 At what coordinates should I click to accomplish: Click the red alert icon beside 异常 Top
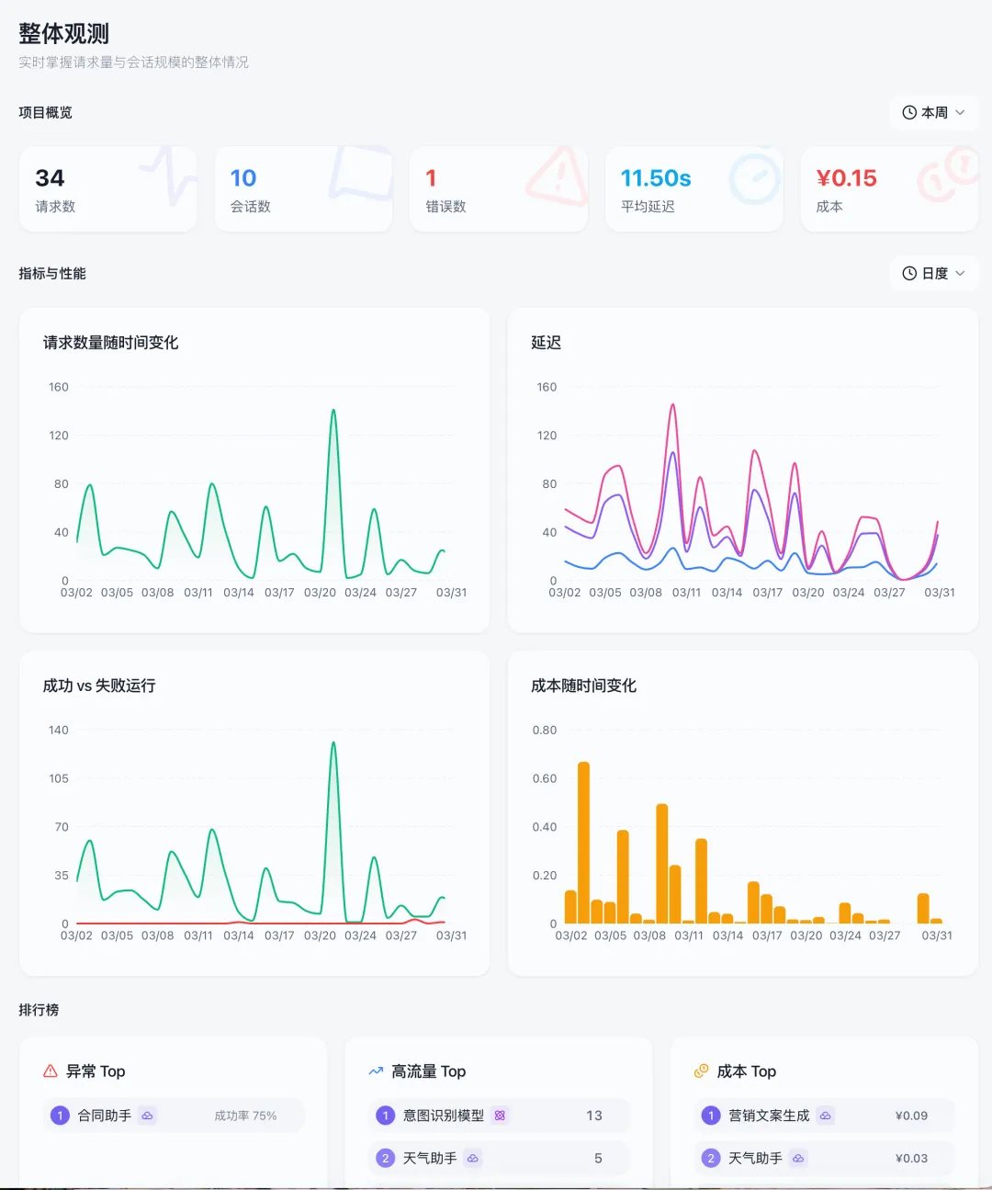pos(49,1071)
